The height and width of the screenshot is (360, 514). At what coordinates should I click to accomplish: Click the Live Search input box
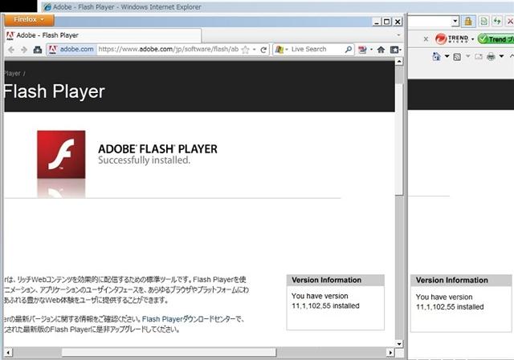(316, 50)
